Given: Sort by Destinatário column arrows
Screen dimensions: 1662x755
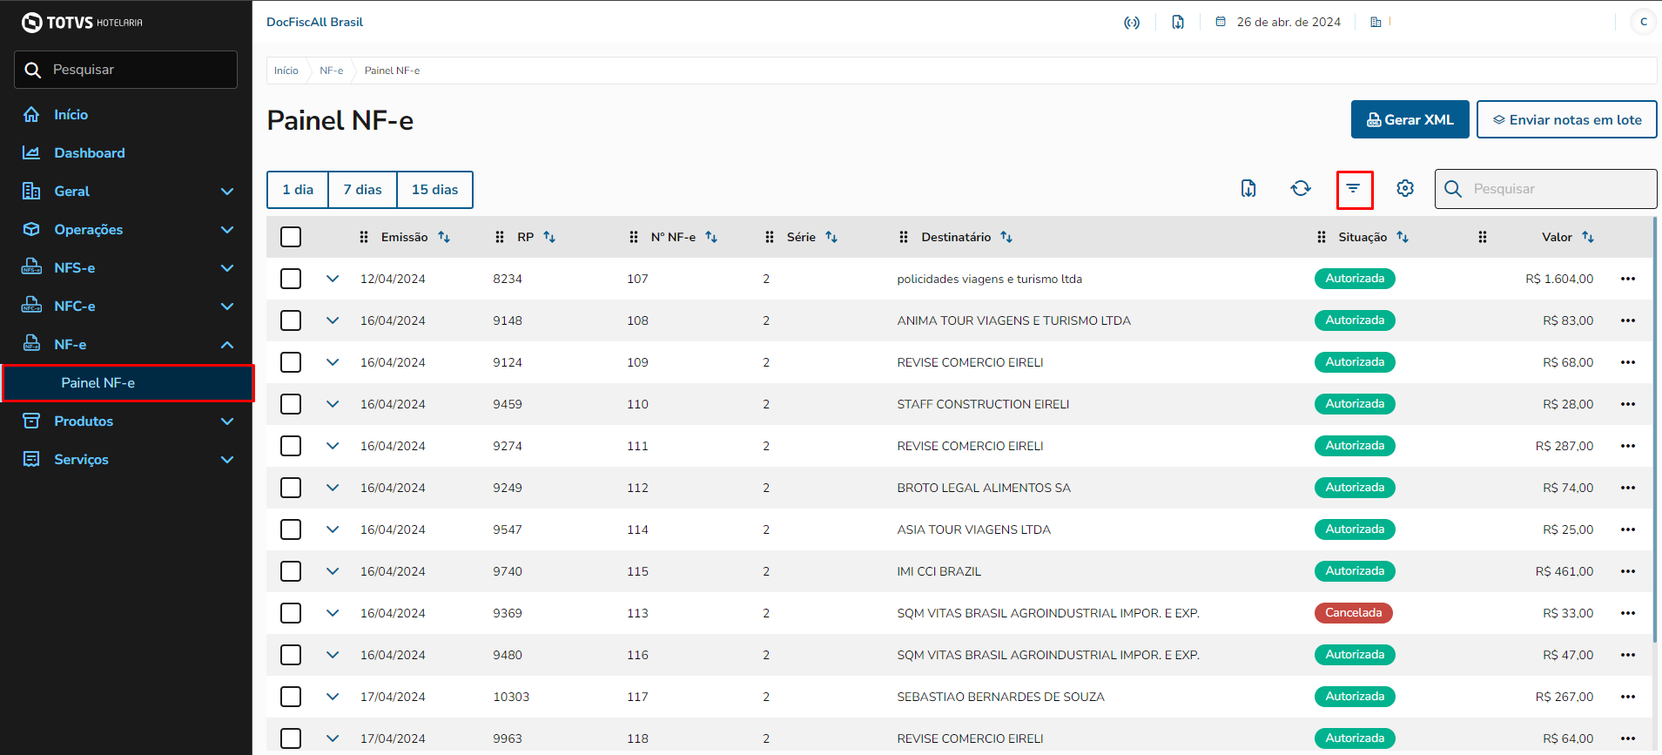Looking at the screenshot, I should (x=1006, y=238).
